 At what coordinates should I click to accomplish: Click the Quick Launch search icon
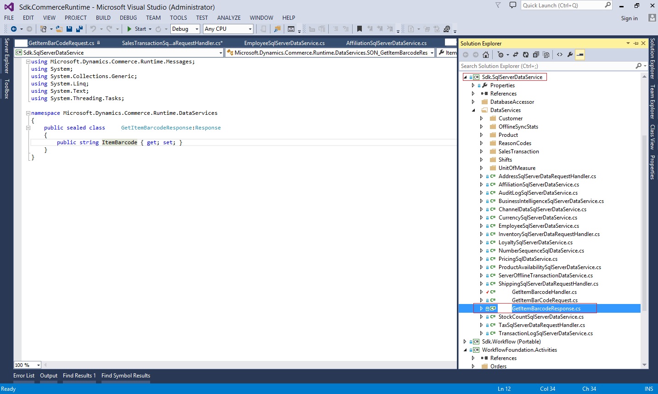coord(608,5)
